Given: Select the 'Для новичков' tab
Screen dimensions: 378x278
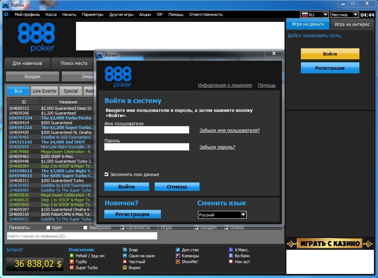Looking at the screenshot, I should [x=27, y=63].
